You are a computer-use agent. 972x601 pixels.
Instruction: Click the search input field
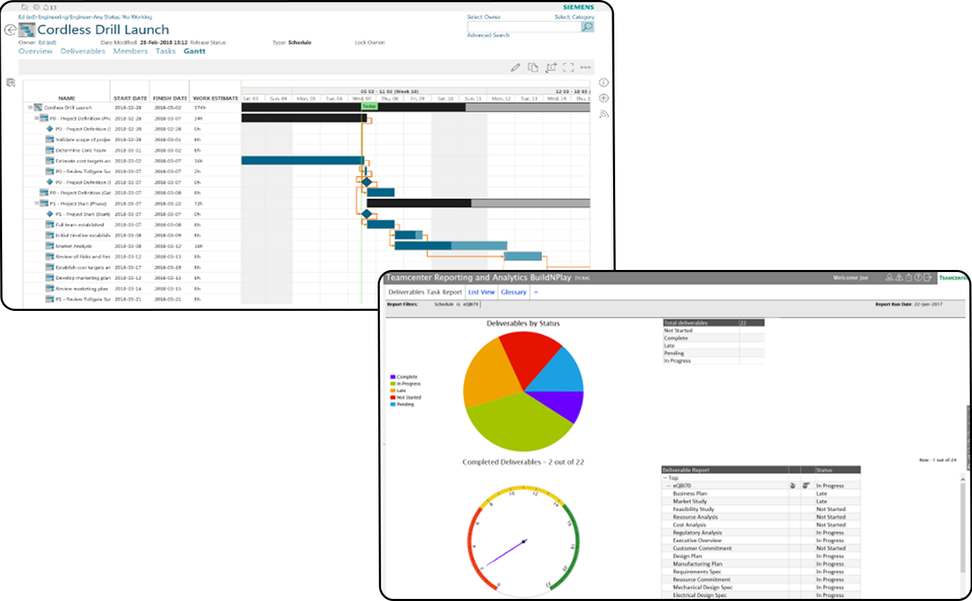[x=523, y=27]
